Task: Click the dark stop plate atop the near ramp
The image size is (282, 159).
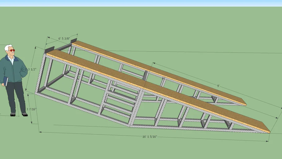Action: click(x=50, y=50)
